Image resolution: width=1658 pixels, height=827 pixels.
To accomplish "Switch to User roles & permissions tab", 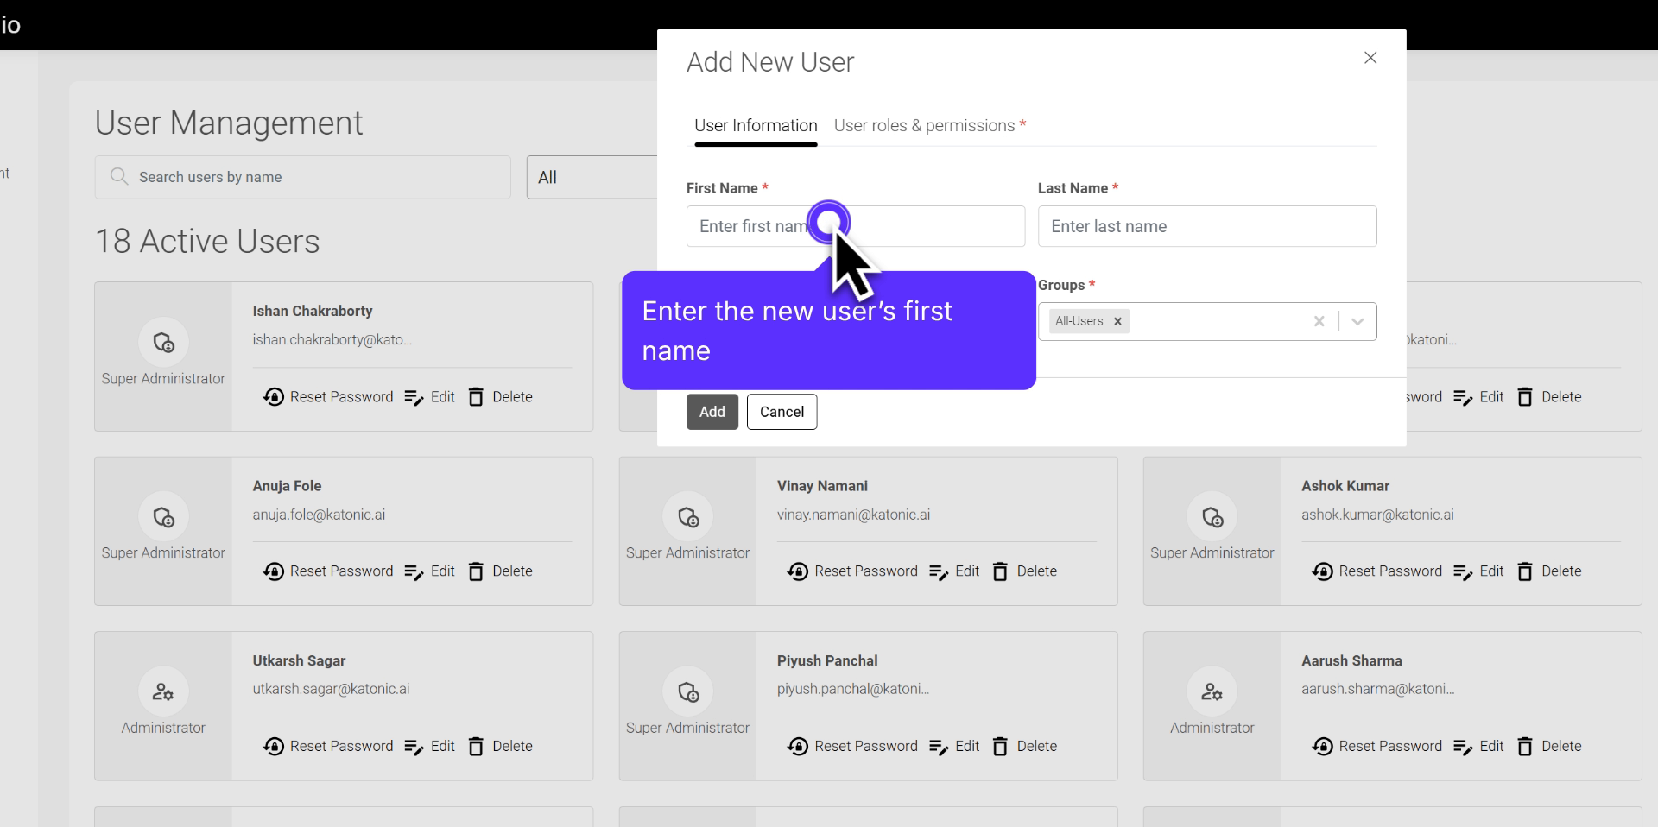I will pyautogui.click(x=929, y=126).
